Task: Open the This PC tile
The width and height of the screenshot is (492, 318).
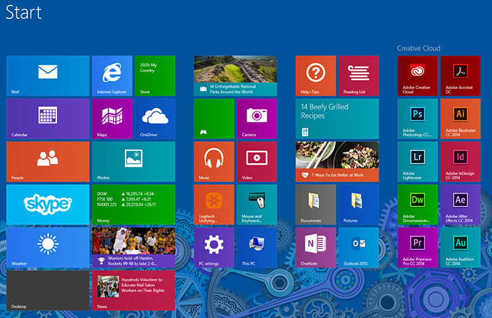Action: (257, 247)
